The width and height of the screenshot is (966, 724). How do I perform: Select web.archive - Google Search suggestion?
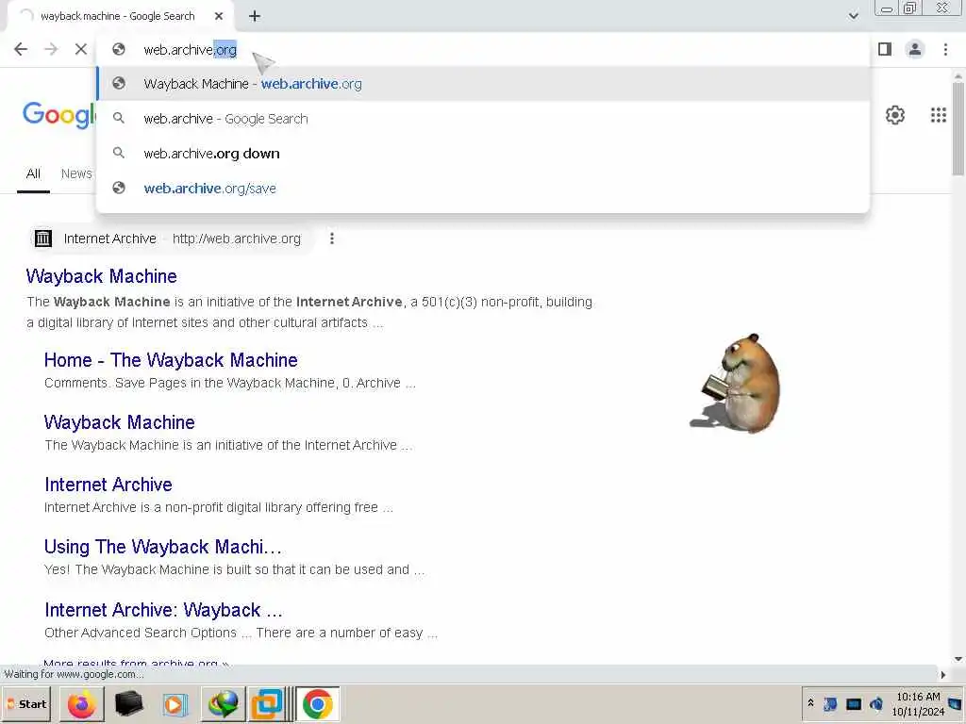tap(483, 118)
